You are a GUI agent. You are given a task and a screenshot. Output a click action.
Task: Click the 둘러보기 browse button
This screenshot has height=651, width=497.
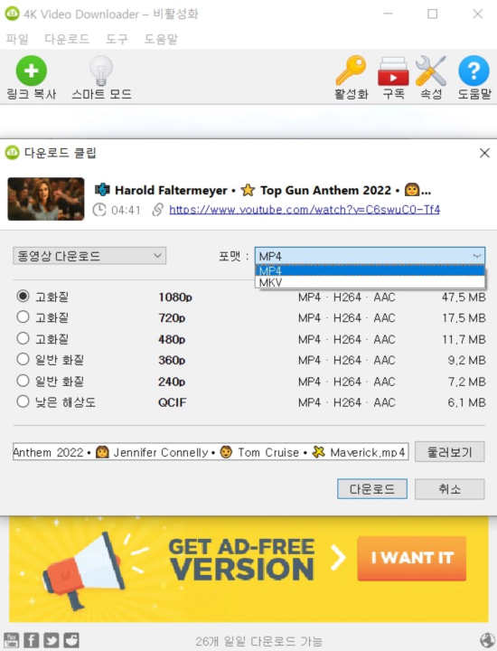(450, 452)
